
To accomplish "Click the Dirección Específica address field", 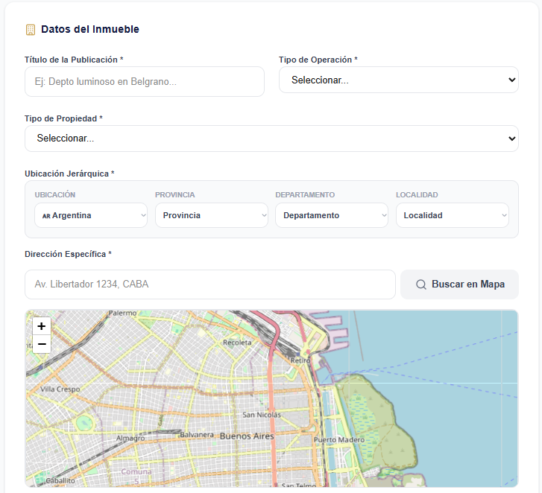I will click(x=209, y=284).
